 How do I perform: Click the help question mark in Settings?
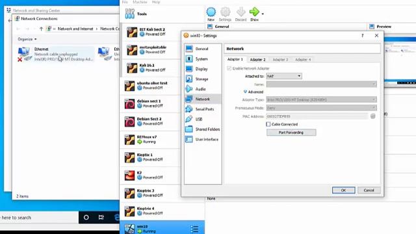coord(363,36)
